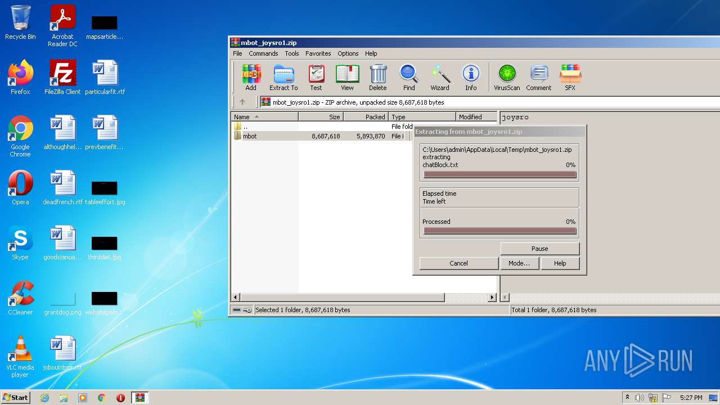Screen dimensions: 720x405
Task: Click the Info toolbar icon
Action: point(471,78)
